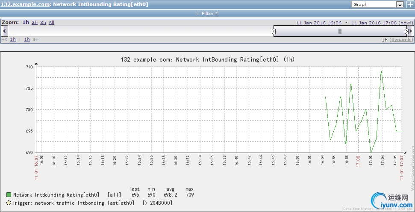Screen dimensions: 415x212
Task: Click the avg value 698.2
Action: pos(171,195)
